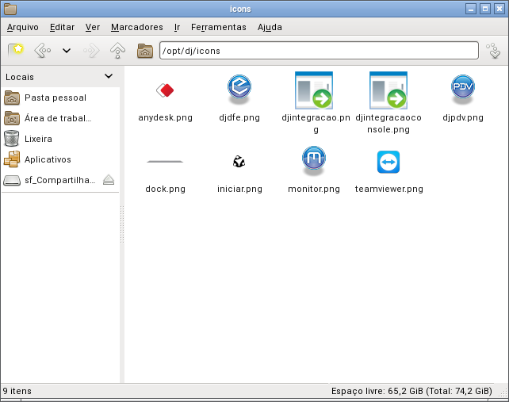Open a new tab with the star folder icon
The width and height of the screenshot is (509, 402).
pyautogui.click(x=16, y=50)
